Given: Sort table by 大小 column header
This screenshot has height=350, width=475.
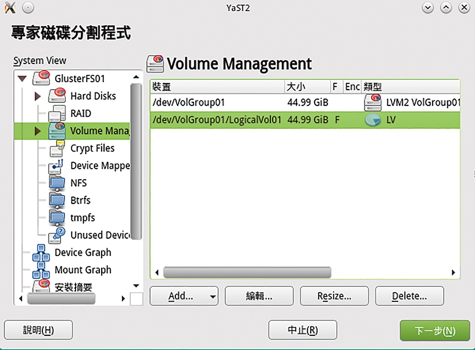Looking at the screenshot, I should click(307, 87).
